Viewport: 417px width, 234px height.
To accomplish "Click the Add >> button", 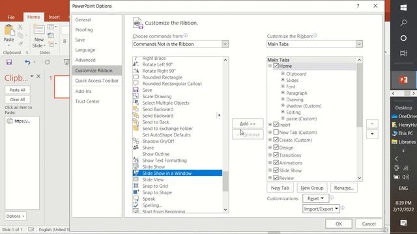I will (248, 123).
